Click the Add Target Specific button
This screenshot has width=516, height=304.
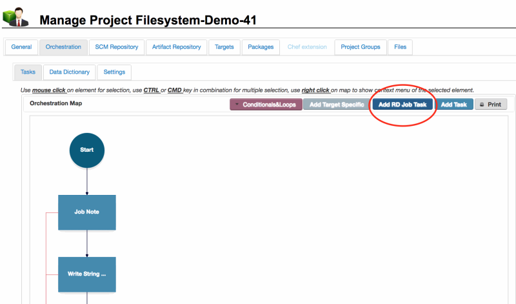337,105
